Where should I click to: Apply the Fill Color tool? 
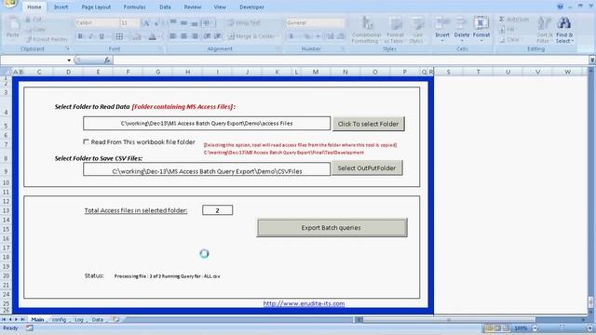coord(137,36)
